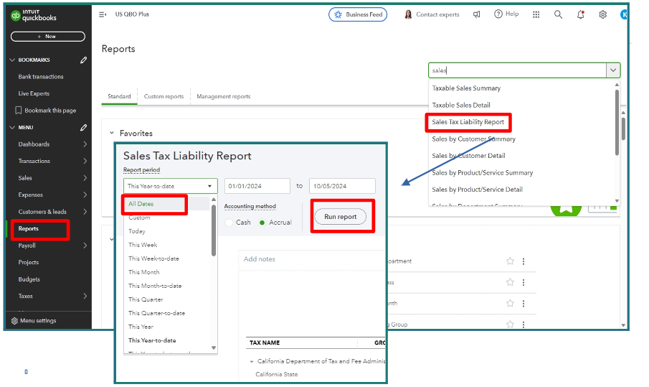Switch to Custom reports tab

(x=164, y=96)
